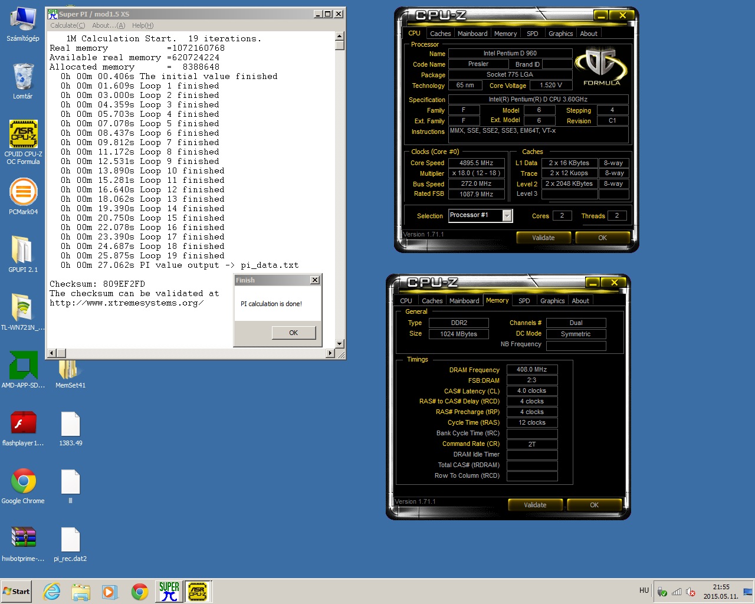Switch to SPD tab in lower CPU-Z
The image size is (755, 604).
(x=524, y=301)
